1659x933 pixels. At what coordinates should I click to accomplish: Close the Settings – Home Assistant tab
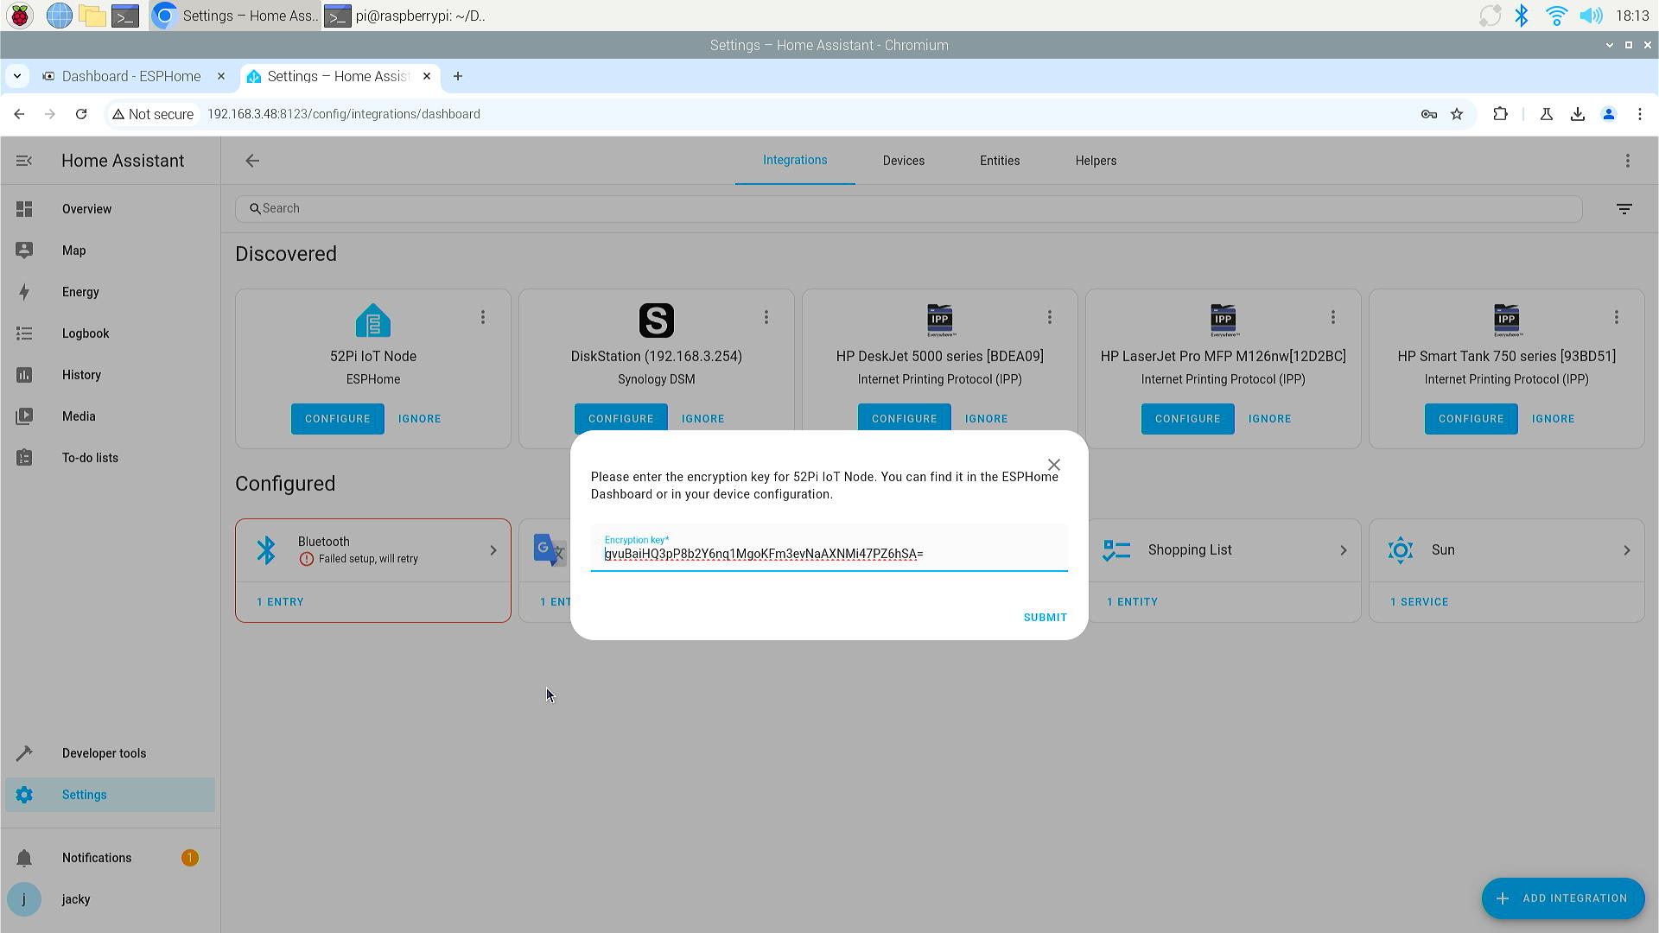[x=427, y=76]
